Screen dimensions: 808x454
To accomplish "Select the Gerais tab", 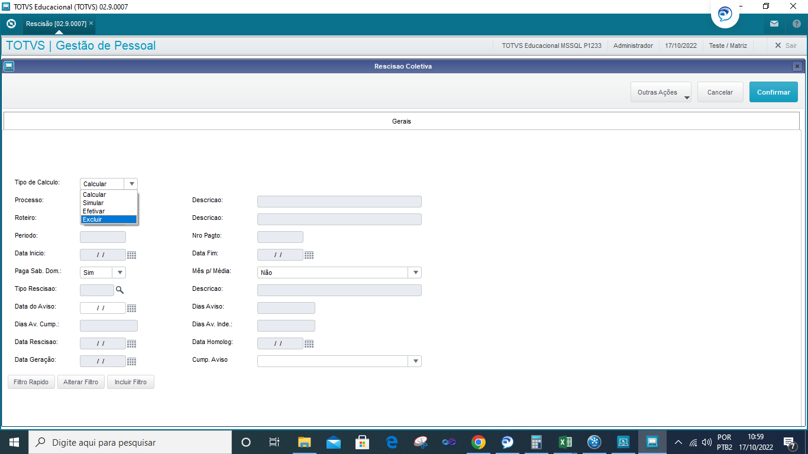I will point(402,121).
